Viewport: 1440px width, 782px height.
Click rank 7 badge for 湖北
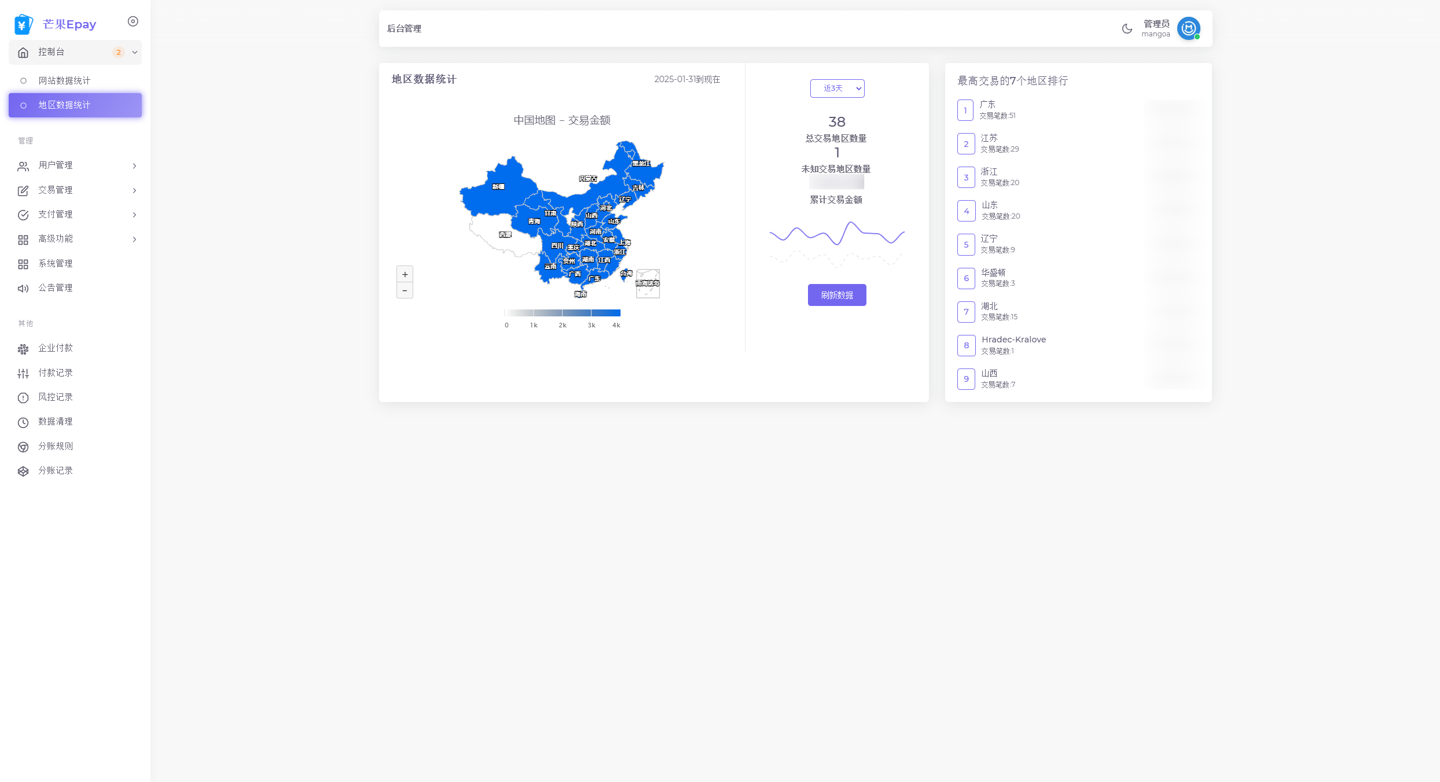[966, 312]
